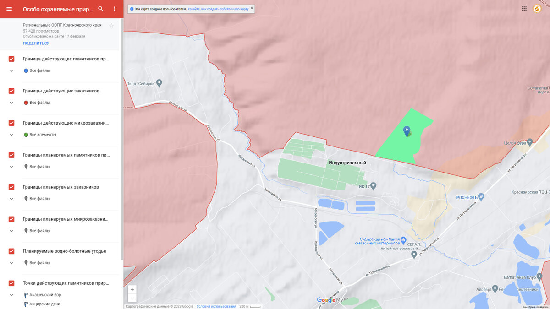The height and width of the screenshot is (309, 550).
Task: Expand Границы планируемых заказников layer chevron
Action: coord(11,199)
